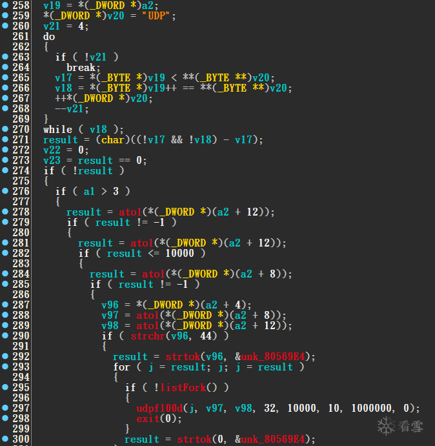The height and width of the screenshot is (446, 435).
Task: Click the atol call on line 278
Action: click(130, 212)
